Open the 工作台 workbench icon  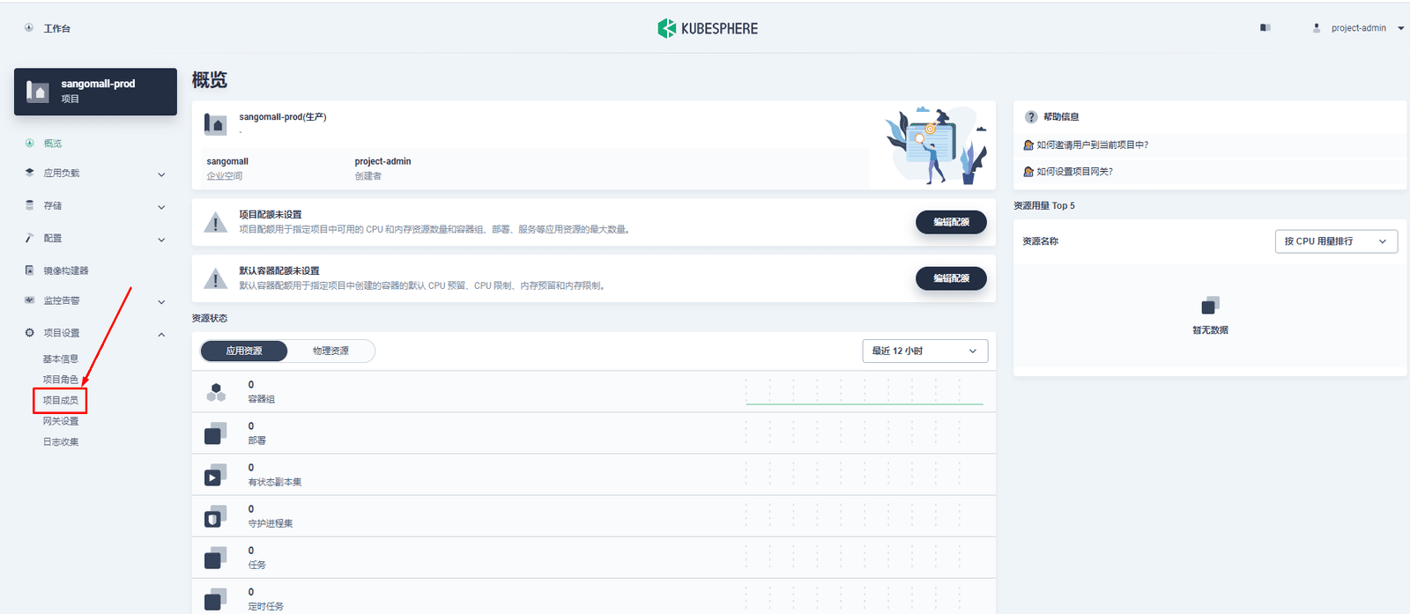(29, 28)
